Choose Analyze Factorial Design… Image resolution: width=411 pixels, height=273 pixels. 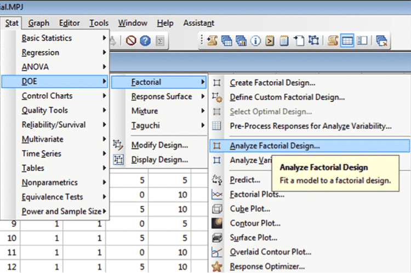pyautogui.click(x=310, y=146)
